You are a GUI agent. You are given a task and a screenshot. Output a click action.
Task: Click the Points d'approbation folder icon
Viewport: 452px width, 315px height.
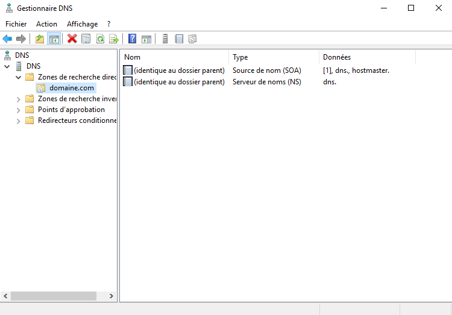click(x=30, y=110)
